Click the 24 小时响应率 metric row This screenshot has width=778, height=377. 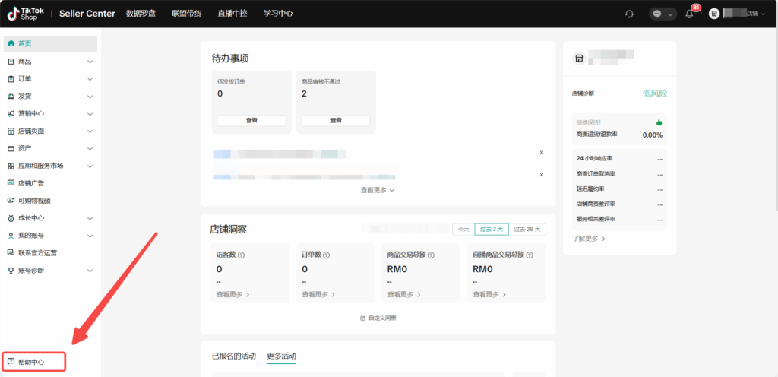(x=619, y=159)
